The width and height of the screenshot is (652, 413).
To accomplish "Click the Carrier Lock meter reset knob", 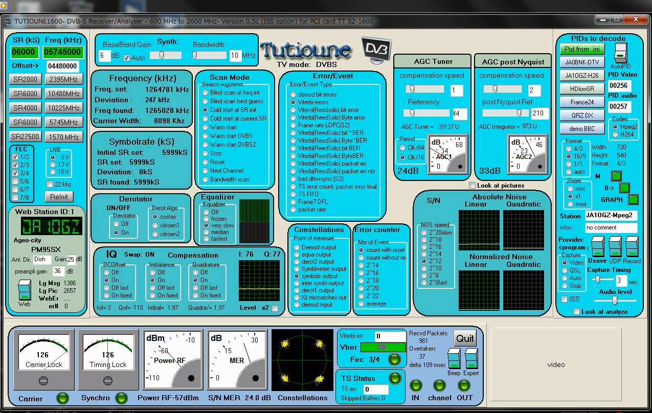I will click(43, 381).
